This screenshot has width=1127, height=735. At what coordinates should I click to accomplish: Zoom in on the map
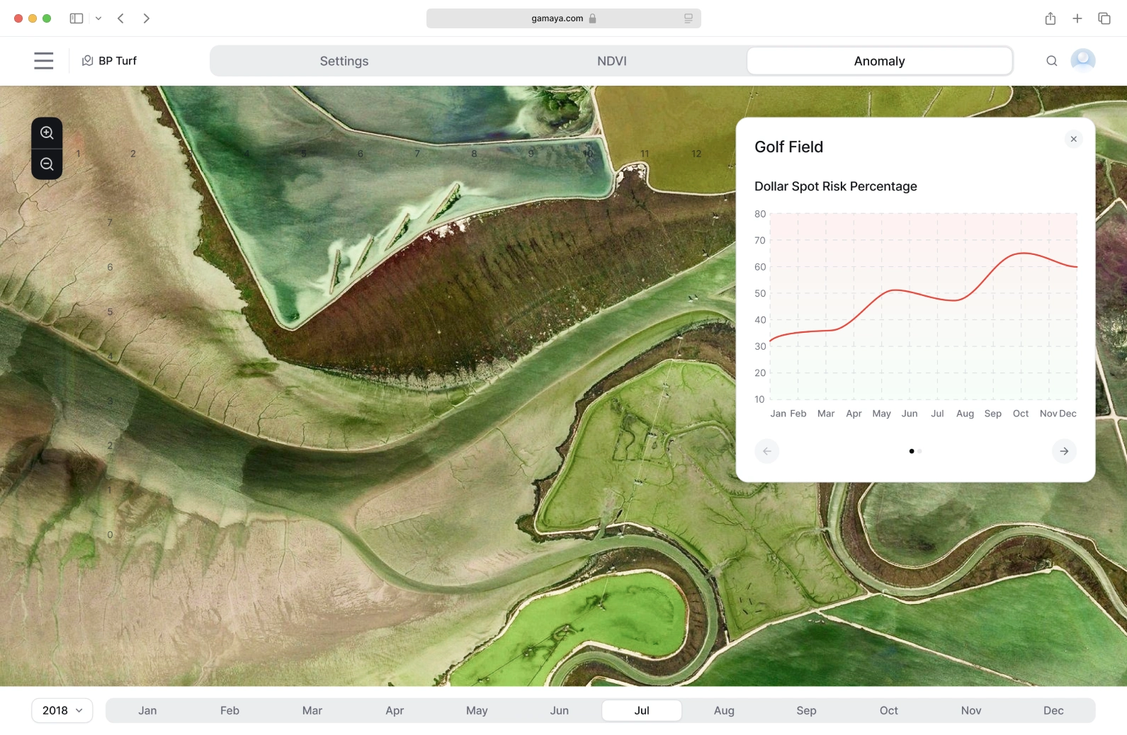pos(47,133)
